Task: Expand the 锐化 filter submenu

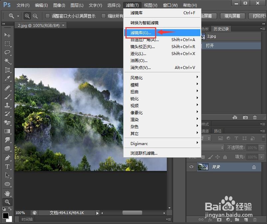Action: pos(162,99)
